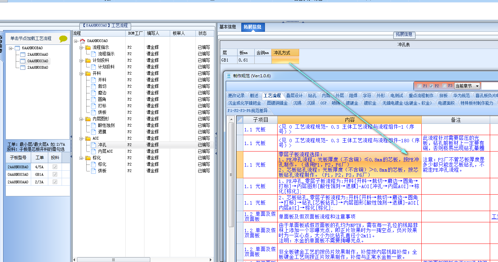This screenshot has height=262, width=498.
Task: Open the P1-P2-P3-P6规范差异 tab
Action: tap(249, 110)
